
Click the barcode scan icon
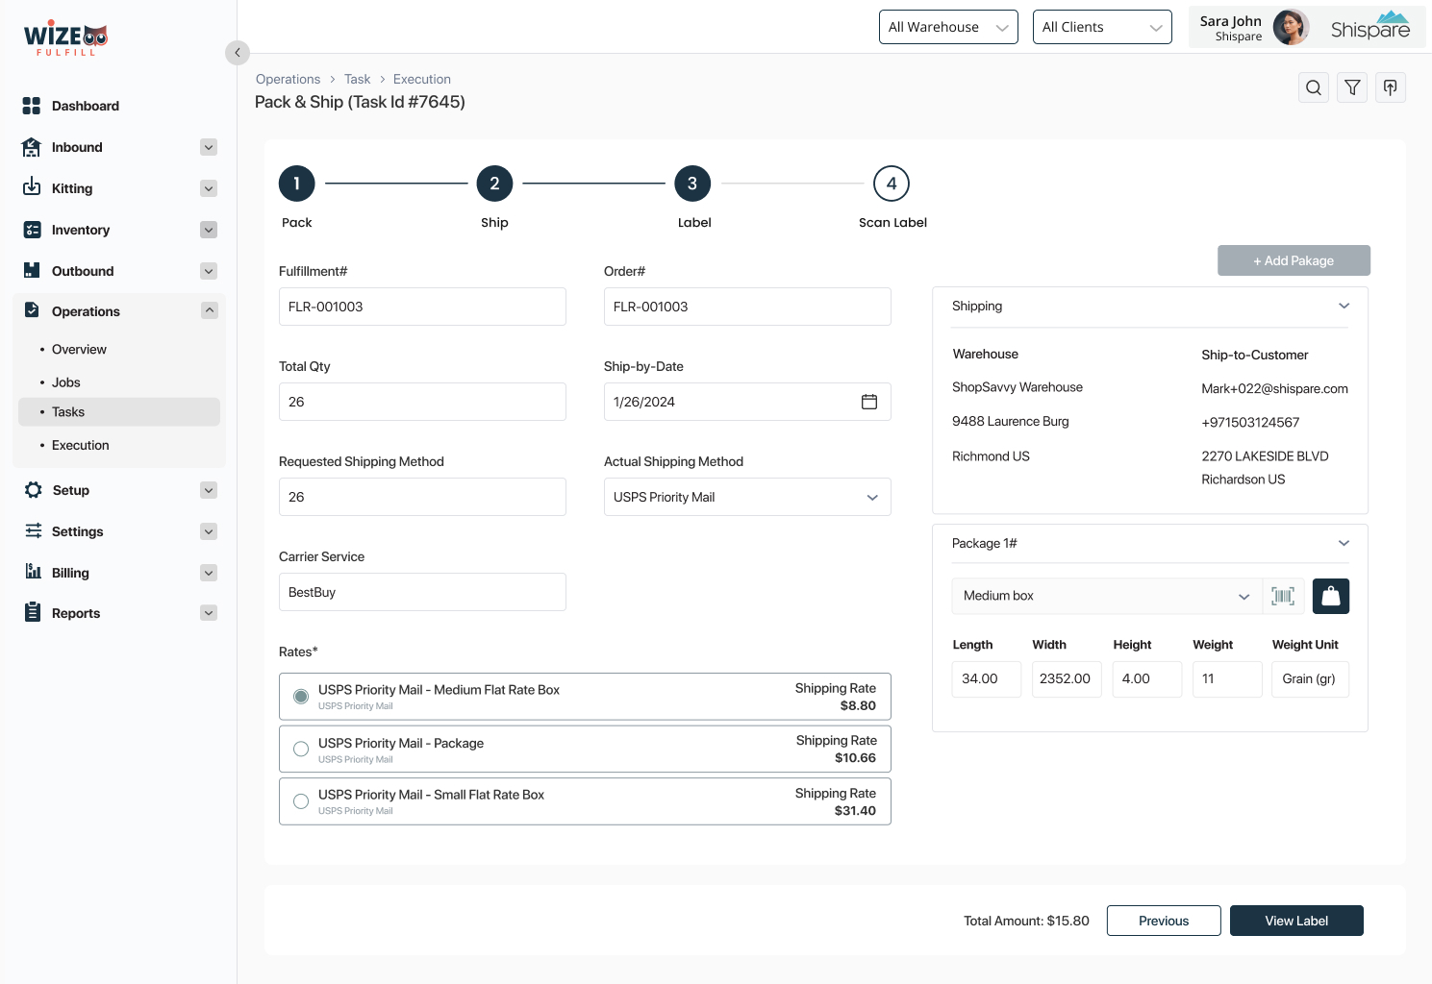(1283, 596)
